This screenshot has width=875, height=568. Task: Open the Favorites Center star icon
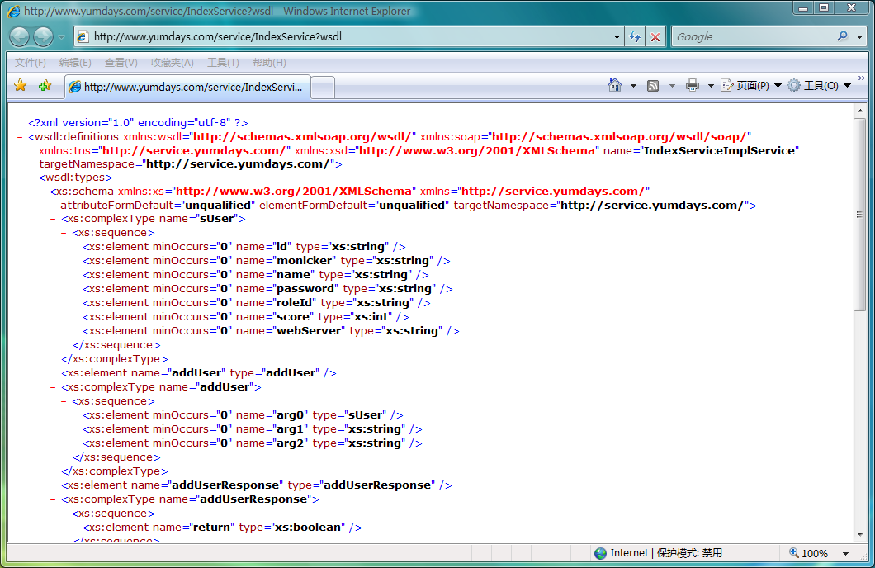tap(21, 85)
